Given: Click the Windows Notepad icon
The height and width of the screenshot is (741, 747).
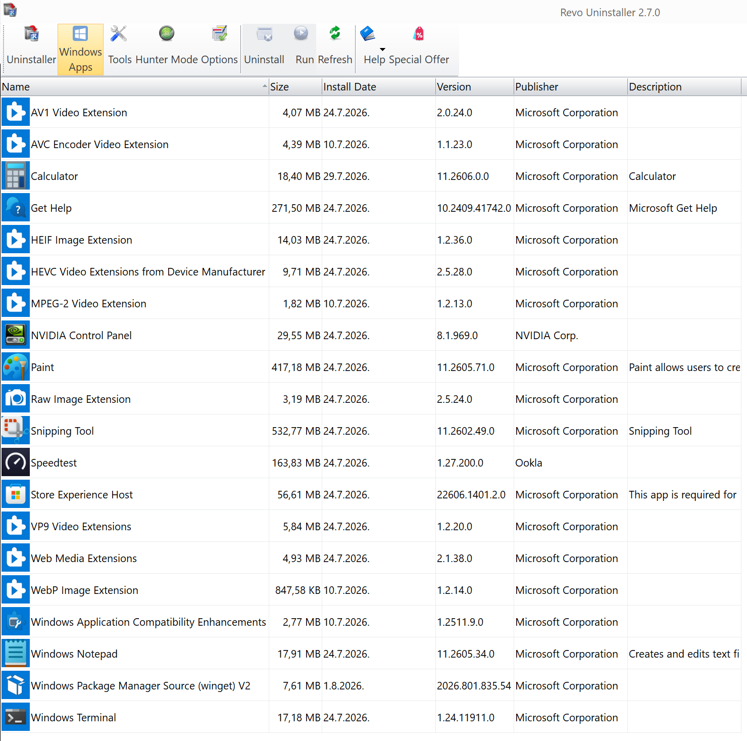Looking at the screenshot, I should pos(16,654).
